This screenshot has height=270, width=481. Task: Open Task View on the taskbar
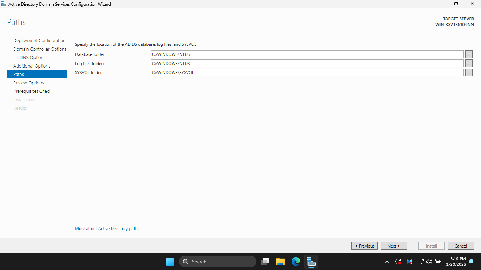(265, 262)
